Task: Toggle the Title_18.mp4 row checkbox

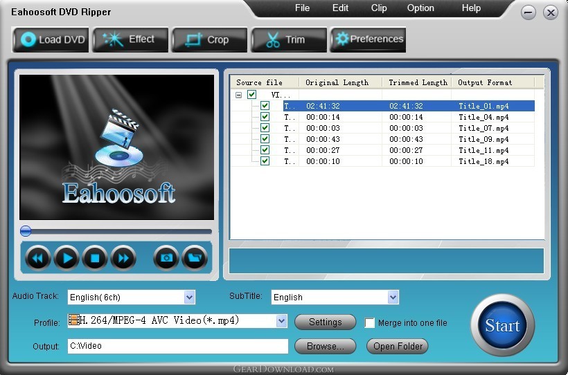Action: tap(265, 161)
